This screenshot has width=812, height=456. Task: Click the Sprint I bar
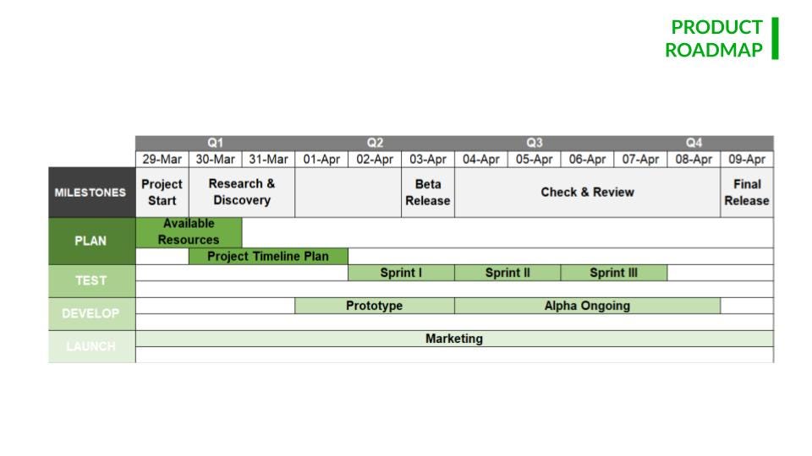click(401, 273)
